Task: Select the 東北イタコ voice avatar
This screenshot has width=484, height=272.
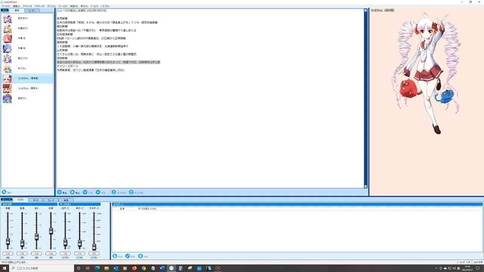Action: (8, 58)
